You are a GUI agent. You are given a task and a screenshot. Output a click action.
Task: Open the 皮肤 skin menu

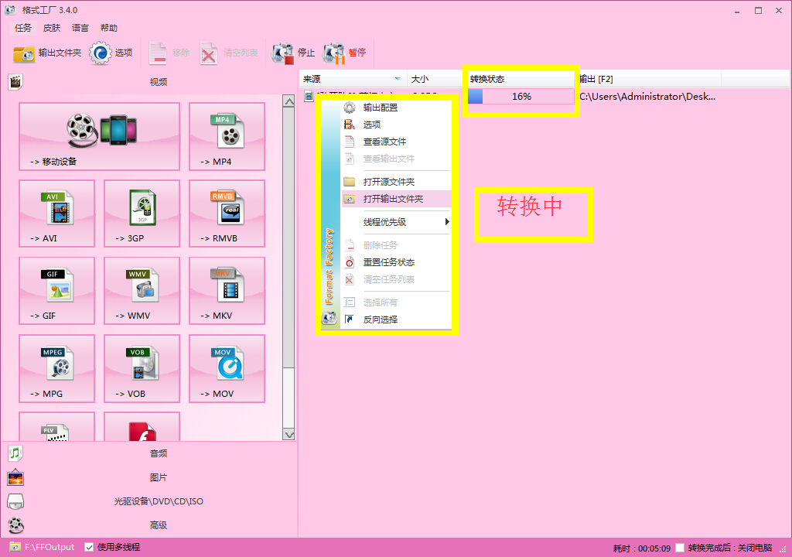pyautogui.click(x=52, y=28)
